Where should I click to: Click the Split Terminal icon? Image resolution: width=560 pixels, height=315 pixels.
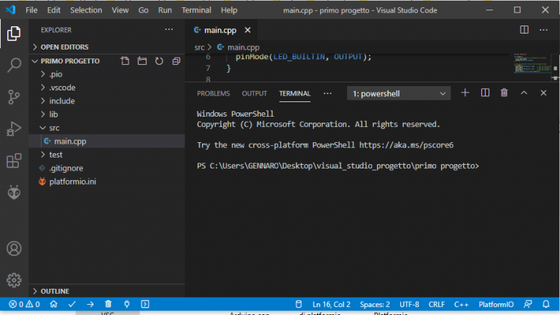(x=485, y=93)
